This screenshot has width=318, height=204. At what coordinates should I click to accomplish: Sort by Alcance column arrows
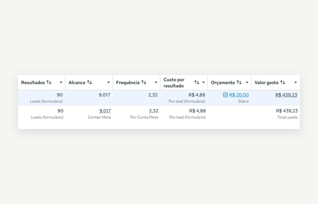click(89, 82)
